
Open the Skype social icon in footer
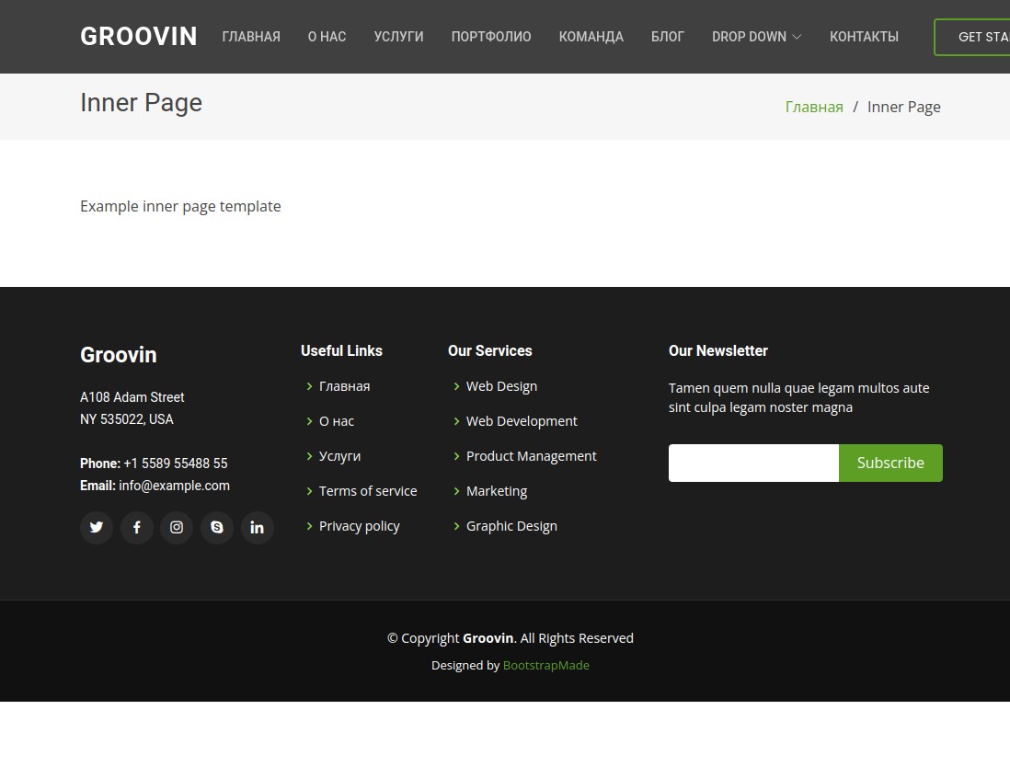pos(217,528)
